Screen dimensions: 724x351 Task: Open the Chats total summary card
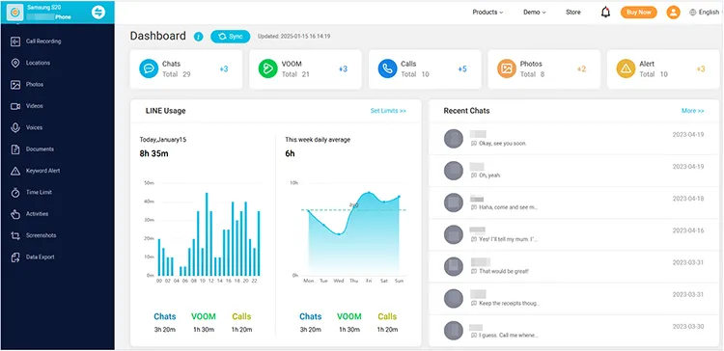click(186, 69)
